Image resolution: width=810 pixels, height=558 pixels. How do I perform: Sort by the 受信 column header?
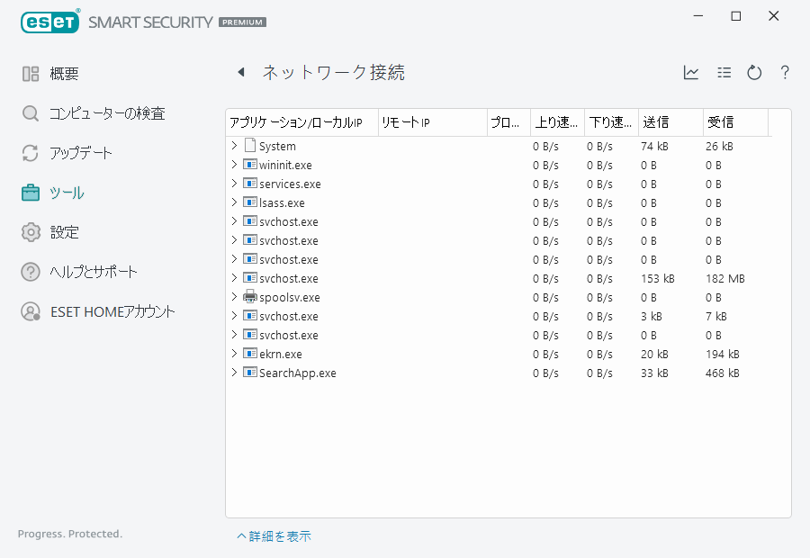pyautogui.click(x=734, y=122)
